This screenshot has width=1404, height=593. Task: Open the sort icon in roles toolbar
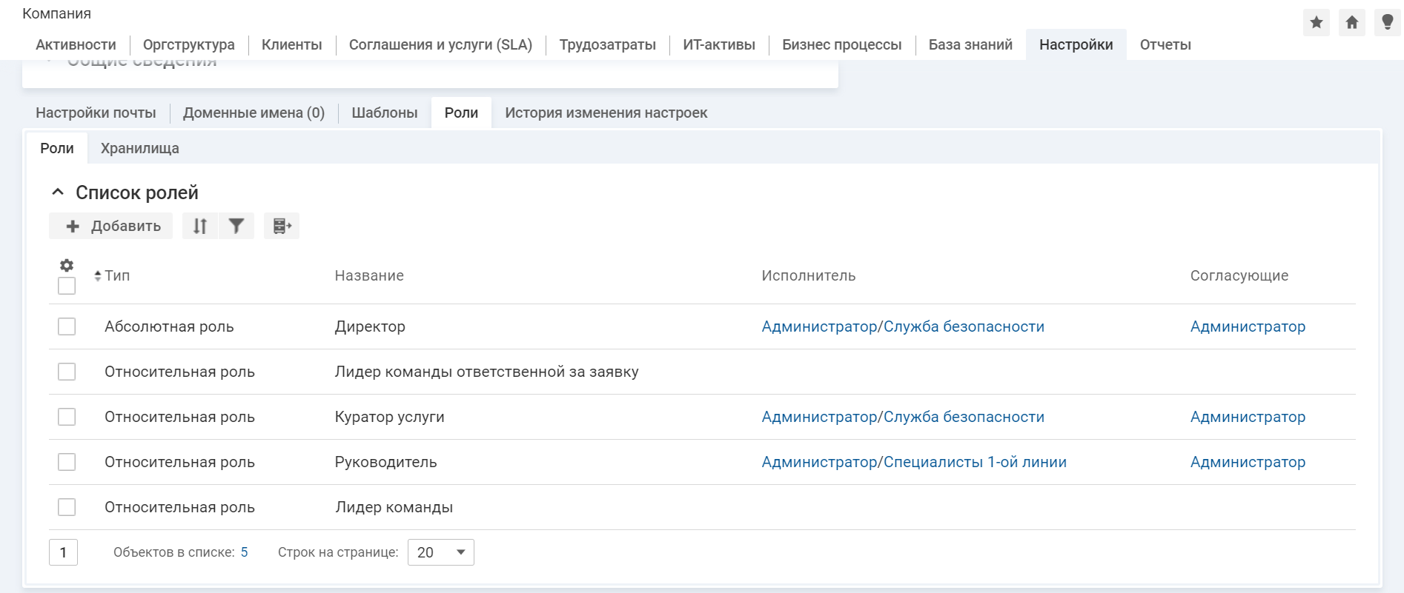[x=200, y=226]
